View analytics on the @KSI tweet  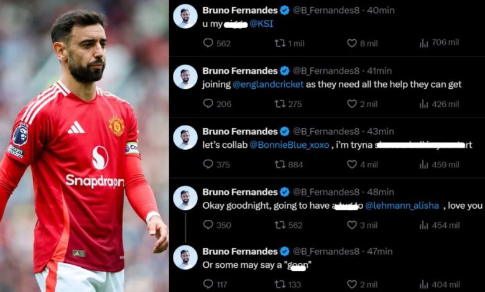coord(425,43)
